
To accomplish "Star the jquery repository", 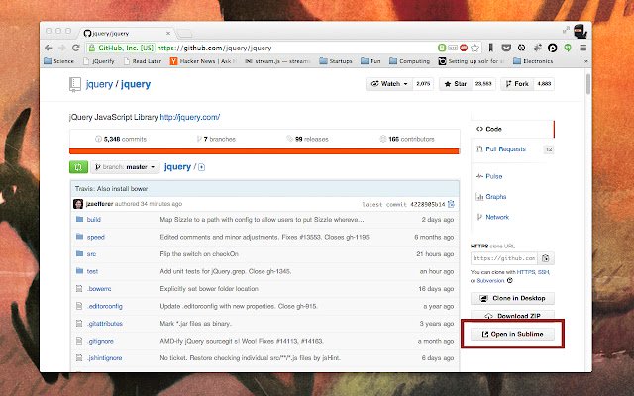I will pyautogui.click(x=456, y=83).
